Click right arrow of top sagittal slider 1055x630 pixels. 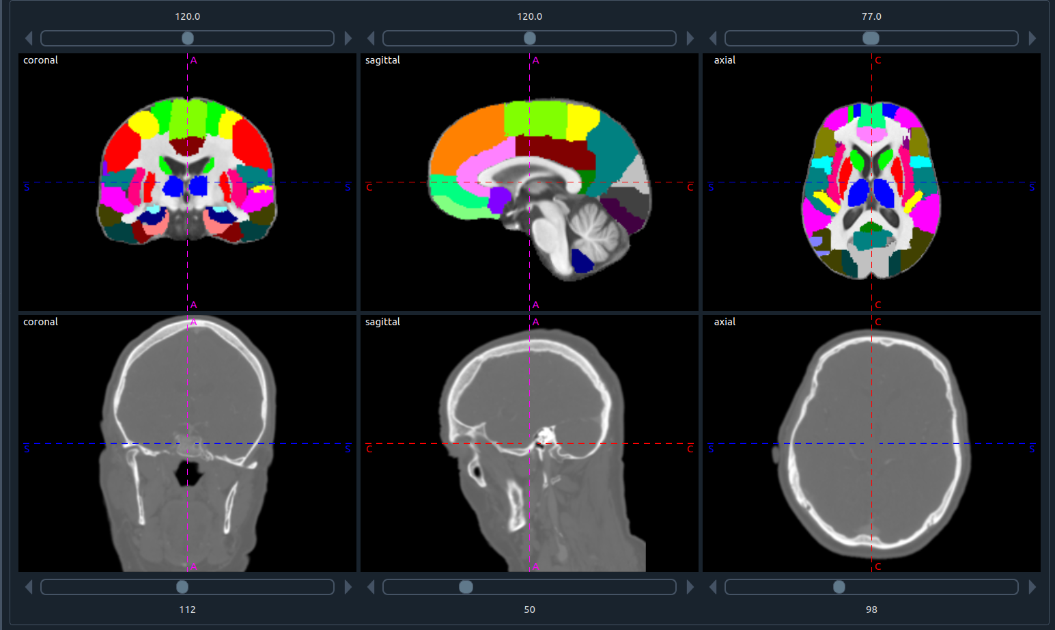click(x=690, y=38)
